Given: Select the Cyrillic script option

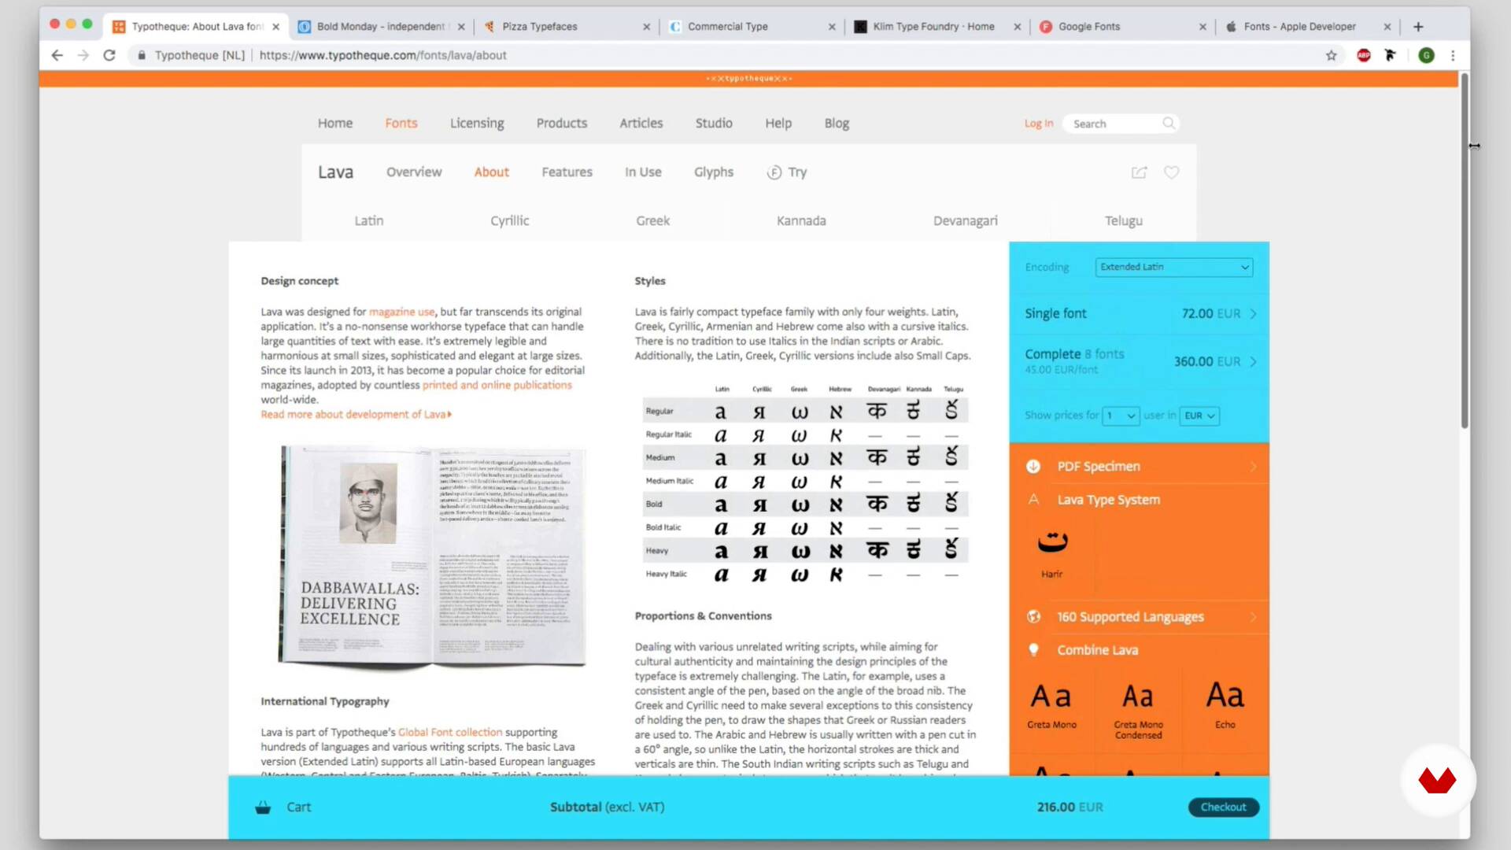Looking at the screenshot, I should click(x=510, y=221).
